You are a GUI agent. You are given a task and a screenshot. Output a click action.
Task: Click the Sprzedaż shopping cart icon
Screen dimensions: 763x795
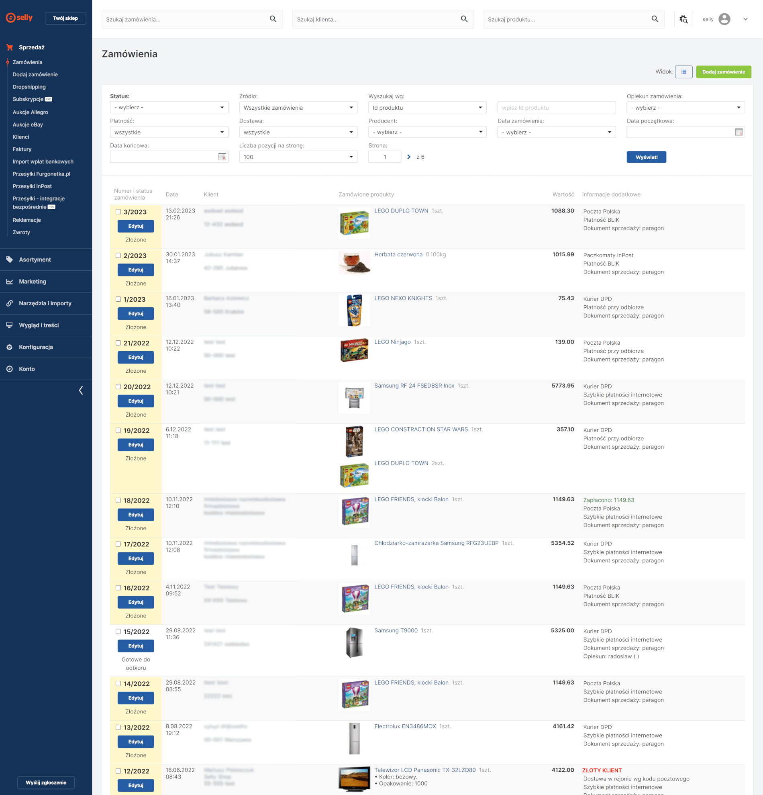point(10,47)
